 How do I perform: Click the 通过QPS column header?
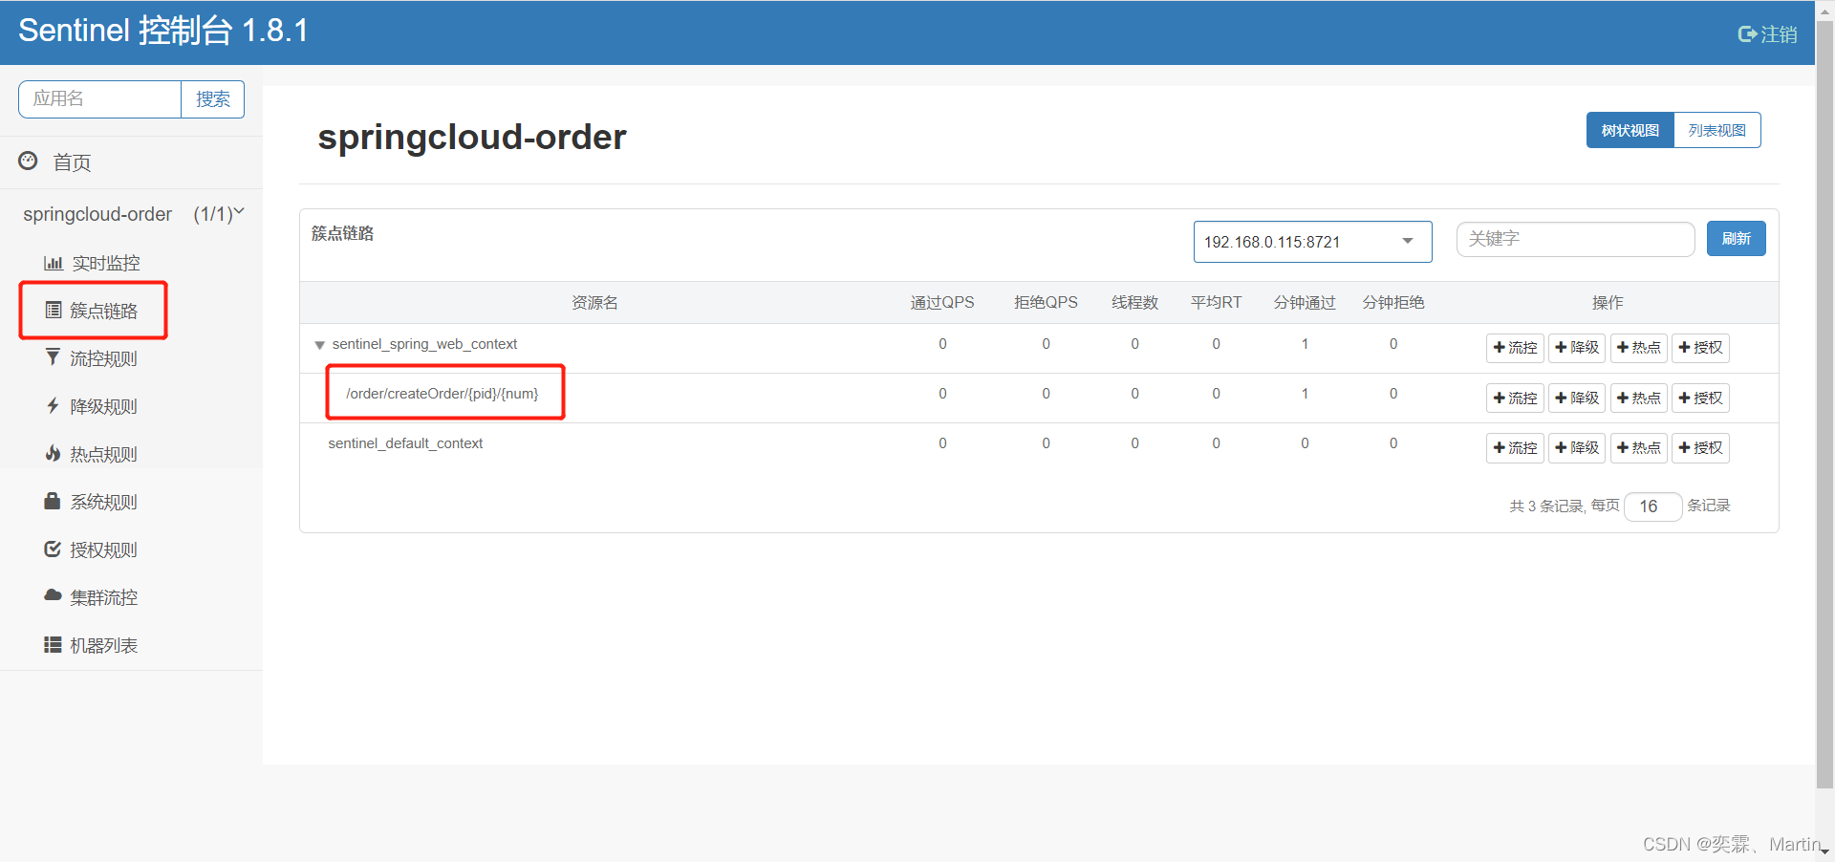click(942, 303)
